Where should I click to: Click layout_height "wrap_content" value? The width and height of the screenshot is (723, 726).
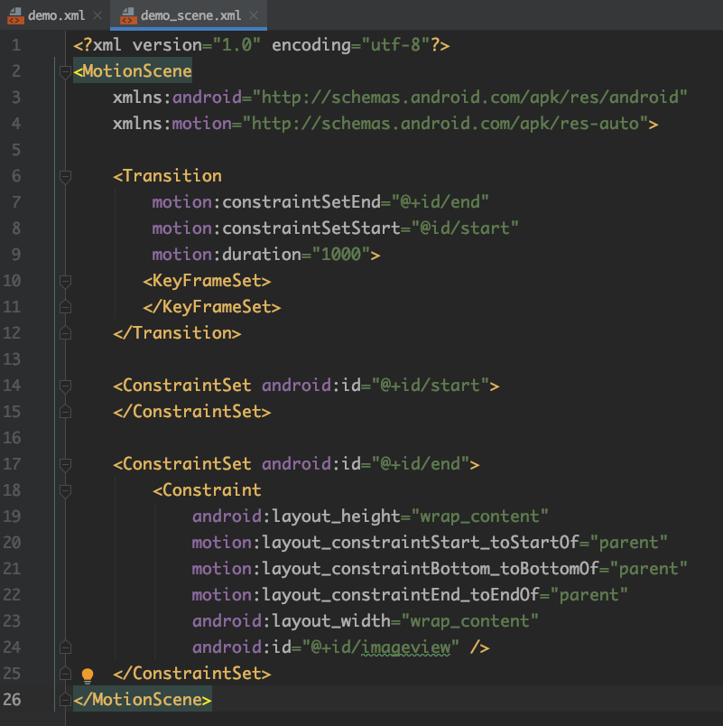[x=480, y=516]
